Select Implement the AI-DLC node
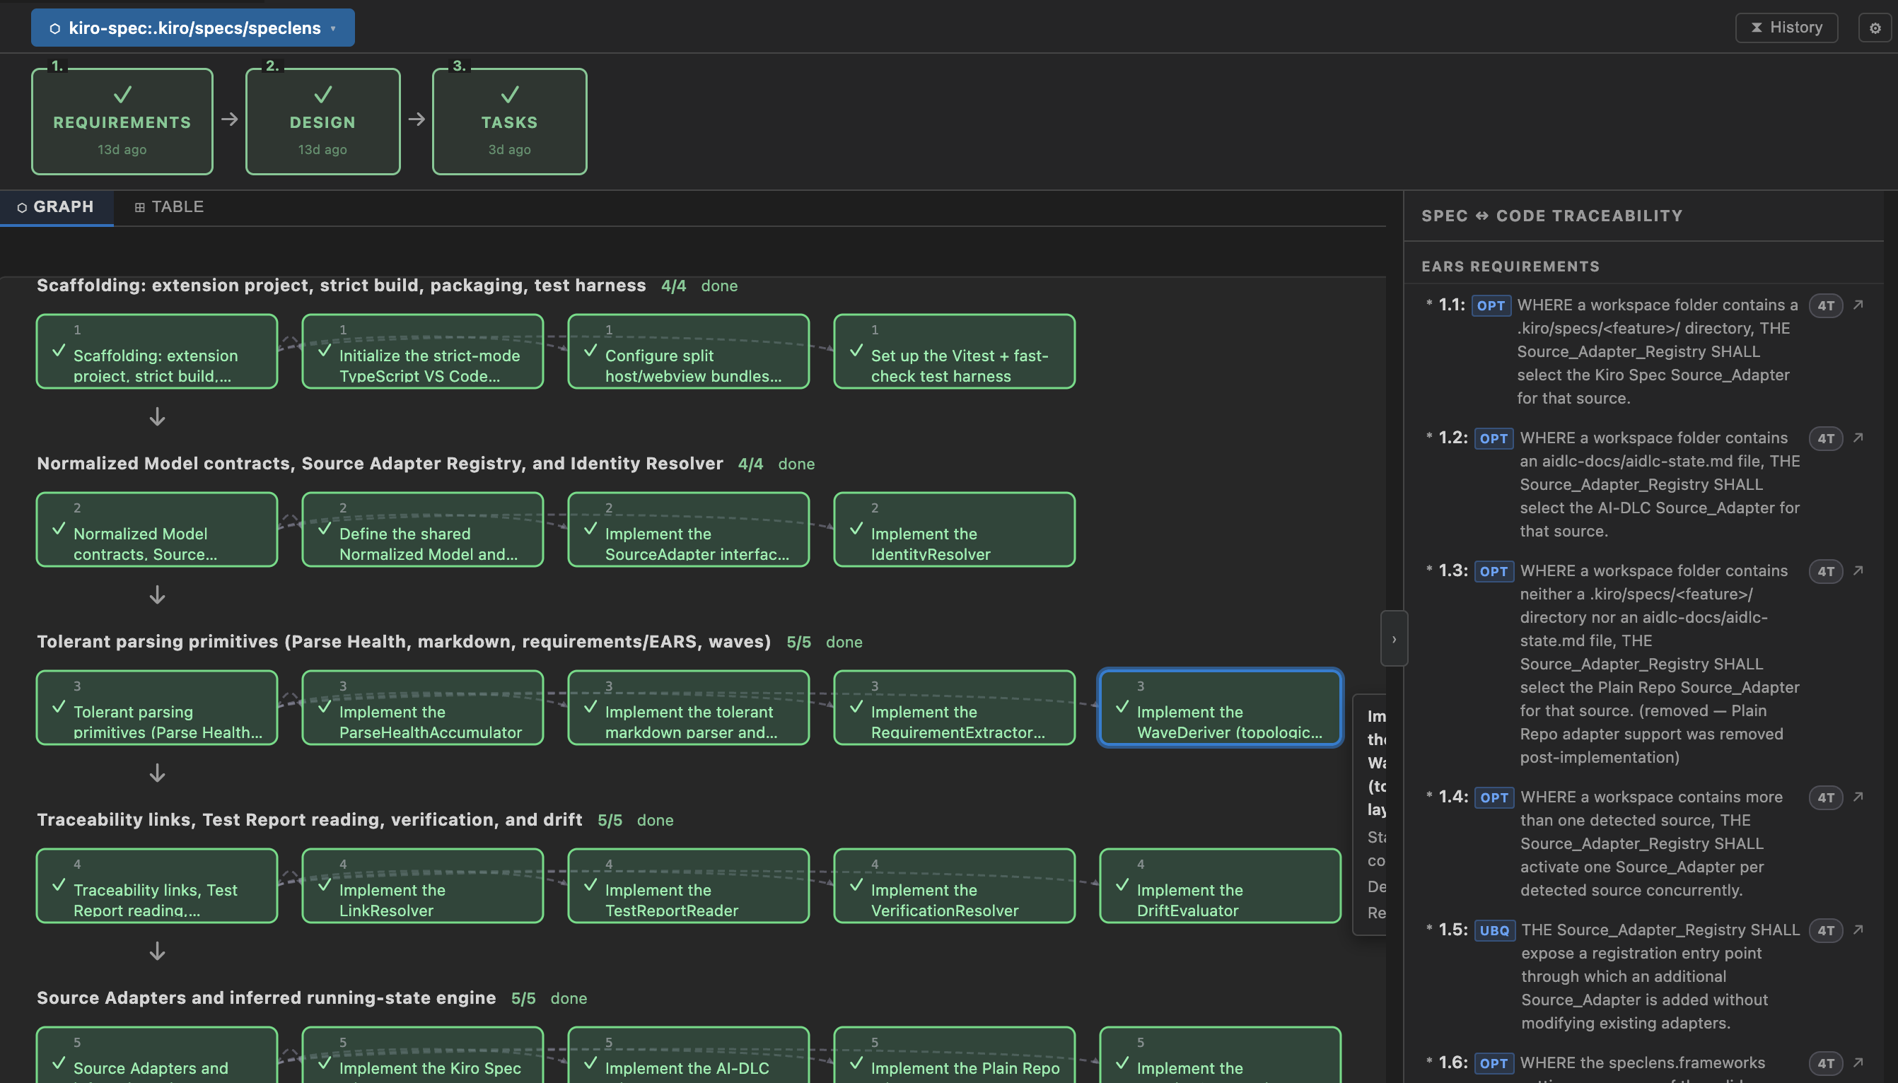The width and height of the screenshot is (1898, 1083). click(x=688, y=1056)
